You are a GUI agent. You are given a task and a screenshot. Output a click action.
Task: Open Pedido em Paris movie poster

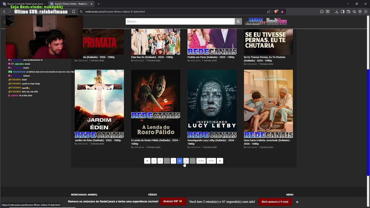(x=212, y=42)
